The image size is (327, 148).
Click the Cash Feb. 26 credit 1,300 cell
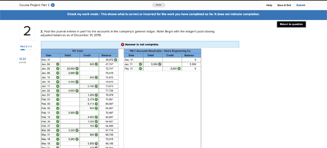click(x=89, y=121)
